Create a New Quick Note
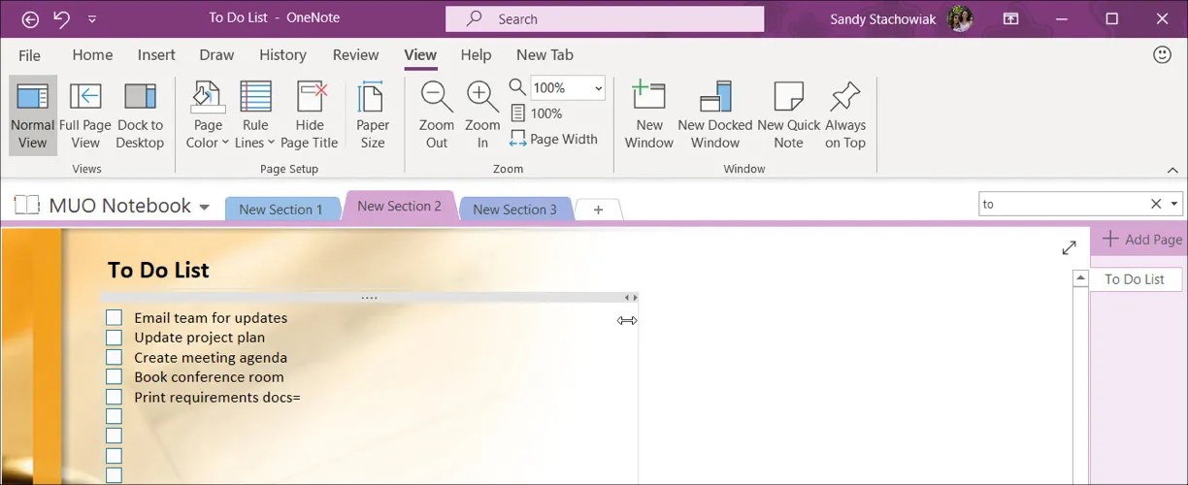1188x485 pixels. coord(788,115)
